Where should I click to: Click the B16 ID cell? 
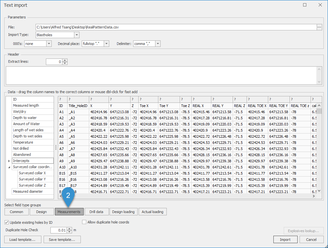(63, 179)
